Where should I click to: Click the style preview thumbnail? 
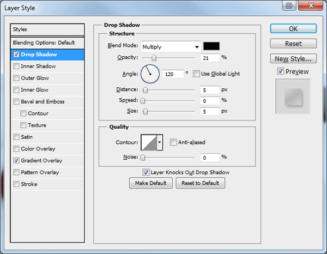[x=293, y=96]
